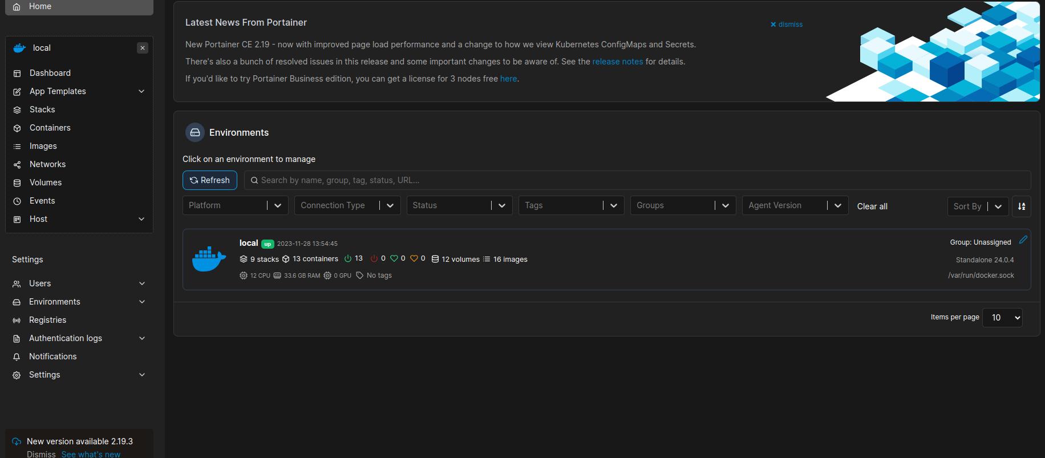Open Containers from the sidebar

[50, 128]
